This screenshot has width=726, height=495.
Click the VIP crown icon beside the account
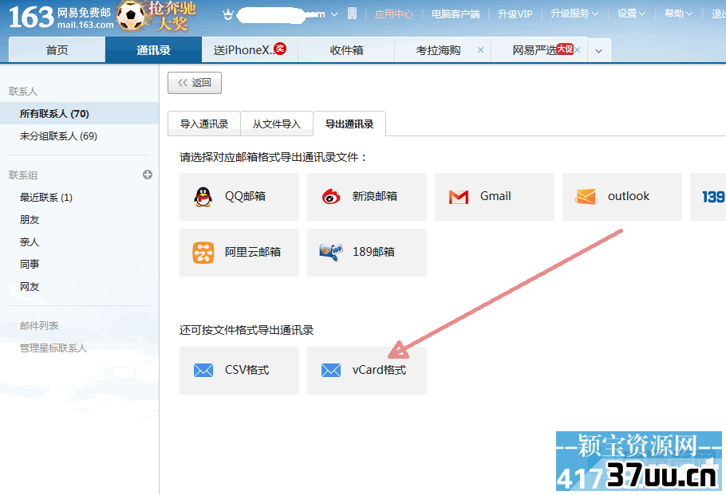click(x=228, y=14)
